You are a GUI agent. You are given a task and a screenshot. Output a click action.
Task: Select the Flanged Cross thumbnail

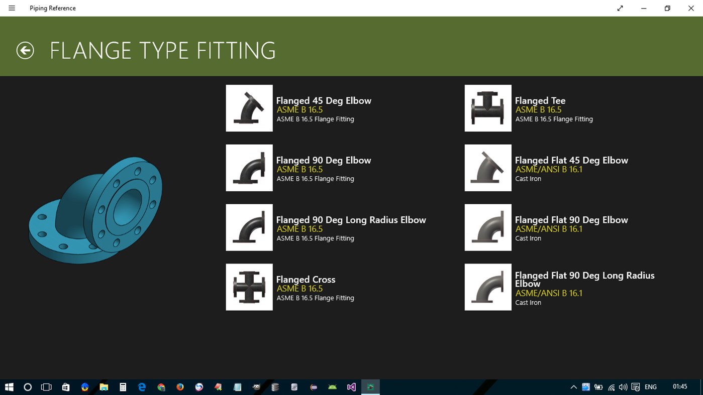[x=249, y=287]
